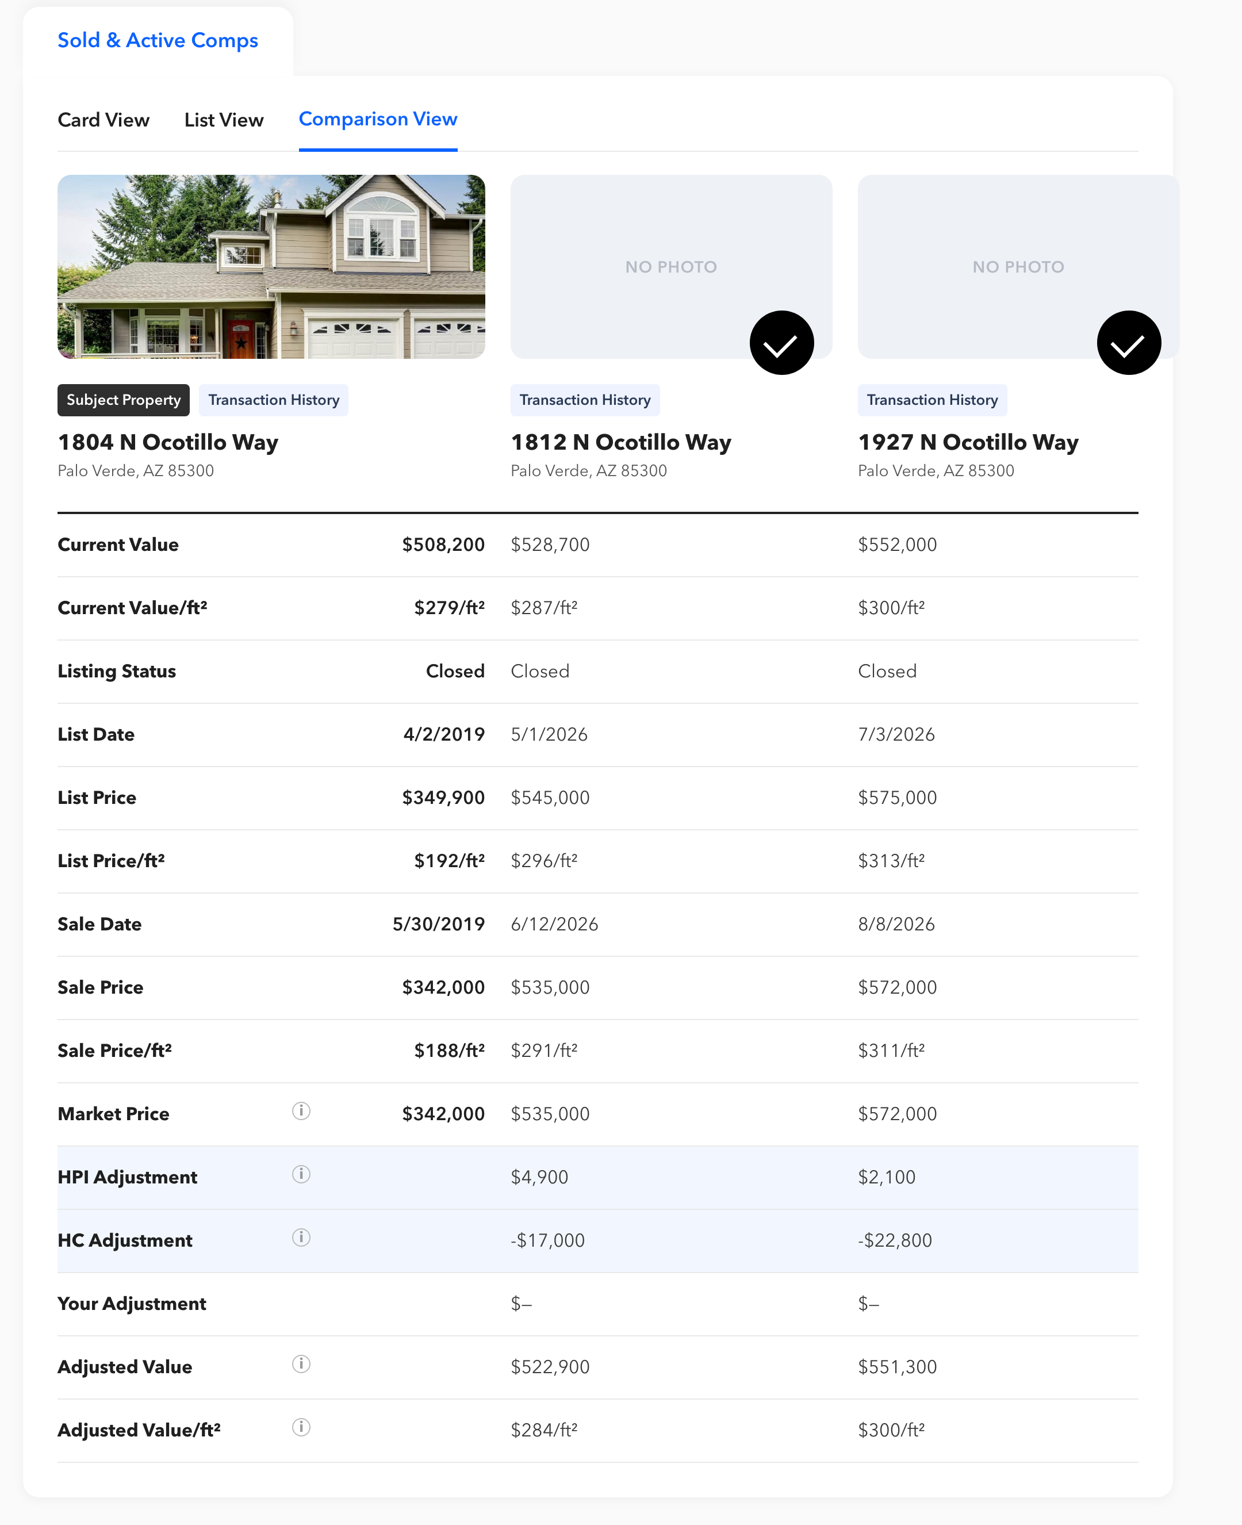Open Adjusted Value/ft² info icon
Image resolution: width=1242 pixels, height=1525 pixels.
pyautogui.click(x=301, y=1427)
